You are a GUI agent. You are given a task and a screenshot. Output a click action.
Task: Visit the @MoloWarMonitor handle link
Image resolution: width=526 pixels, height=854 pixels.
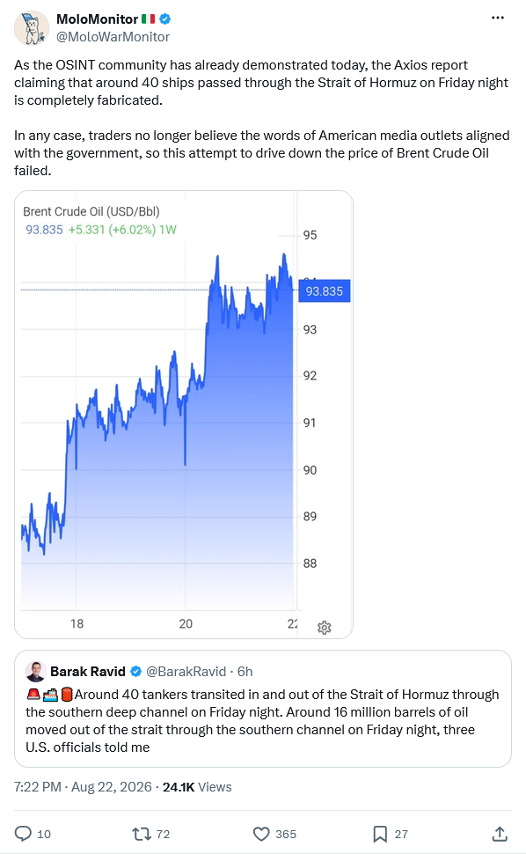(113, 37)
